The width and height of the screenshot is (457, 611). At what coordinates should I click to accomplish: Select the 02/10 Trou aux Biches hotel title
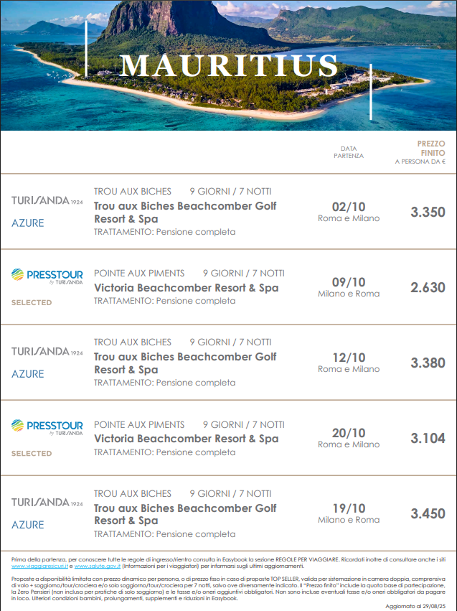[185, 212]
